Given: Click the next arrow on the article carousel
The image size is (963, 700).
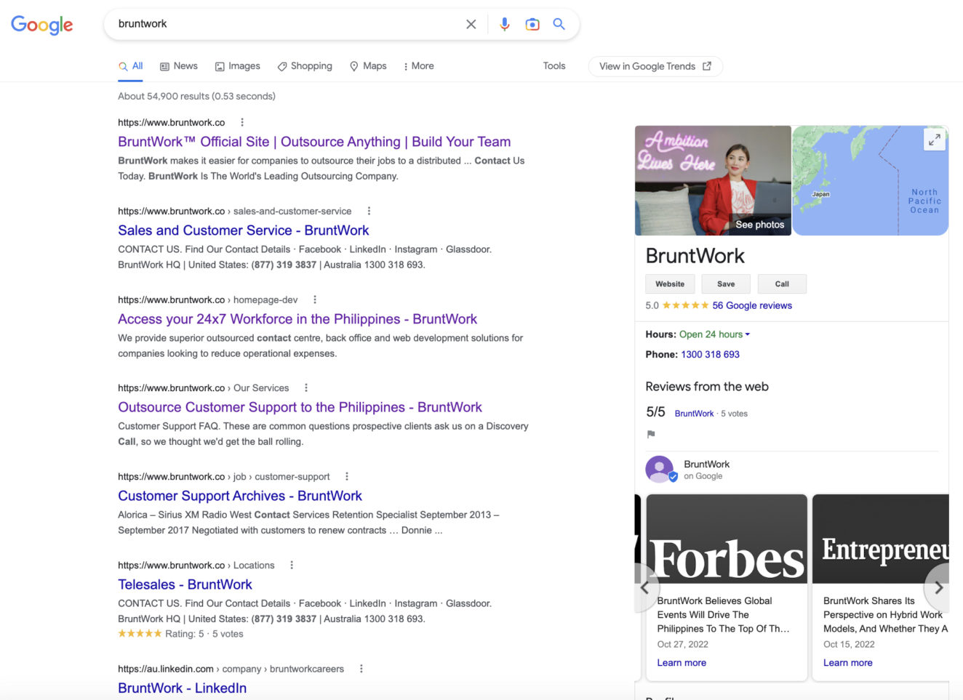Looking at the screenshot, I should click(938, 587).
